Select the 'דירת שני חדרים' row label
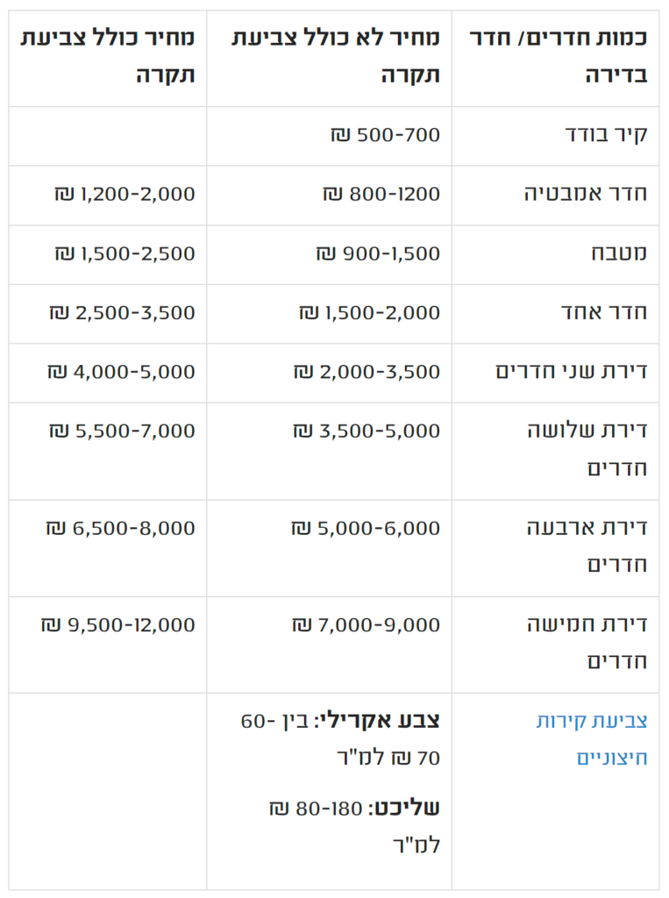The image size is (669, 898). click(x=572, y=371)
